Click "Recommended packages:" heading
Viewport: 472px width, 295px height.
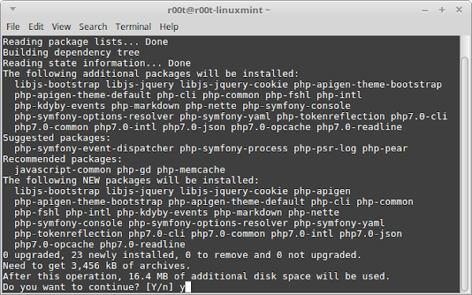pyautogui.click(x=63, y=159)
